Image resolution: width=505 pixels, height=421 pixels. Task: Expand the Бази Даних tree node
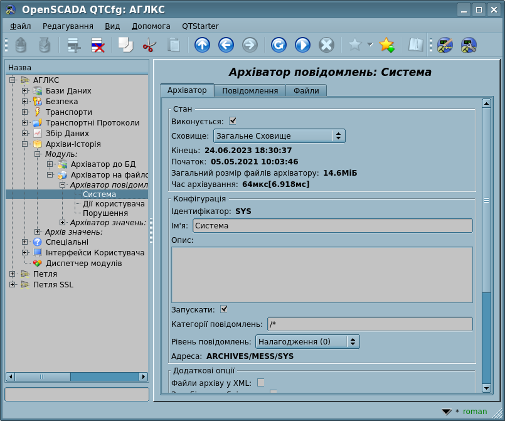click(x=25, y=91)
